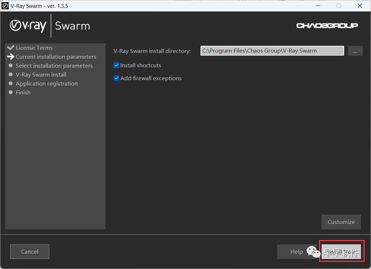Click the WeChat watermark icon
This screenshot has height=269, width=371.
click(x=313, y=251)
